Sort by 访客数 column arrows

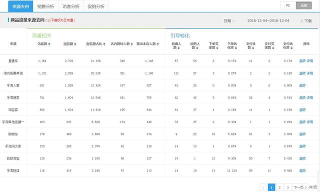49,44
